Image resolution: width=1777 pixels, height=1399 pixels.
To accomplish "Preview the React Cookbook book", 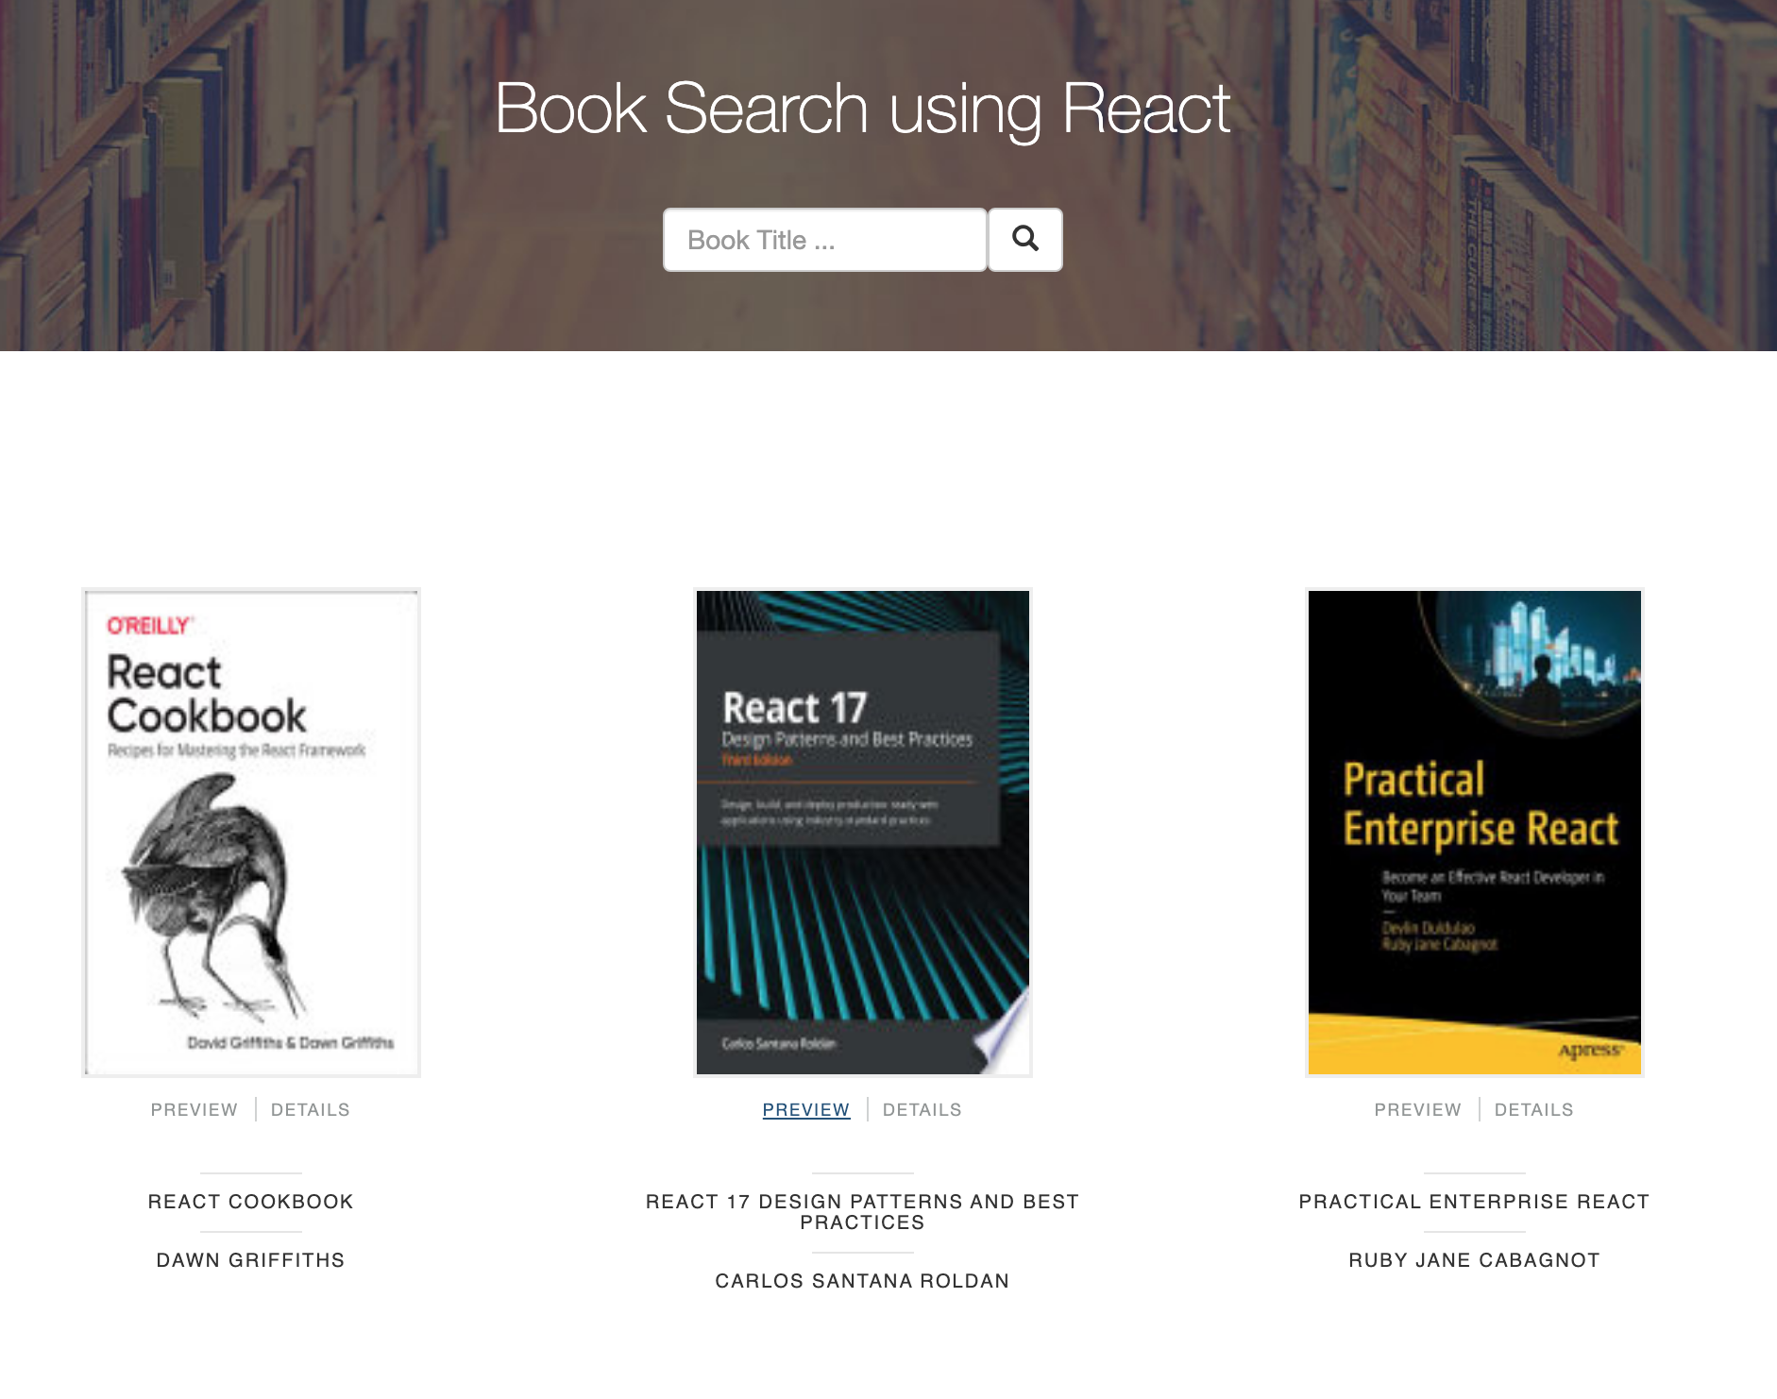I will [195, 1110].
